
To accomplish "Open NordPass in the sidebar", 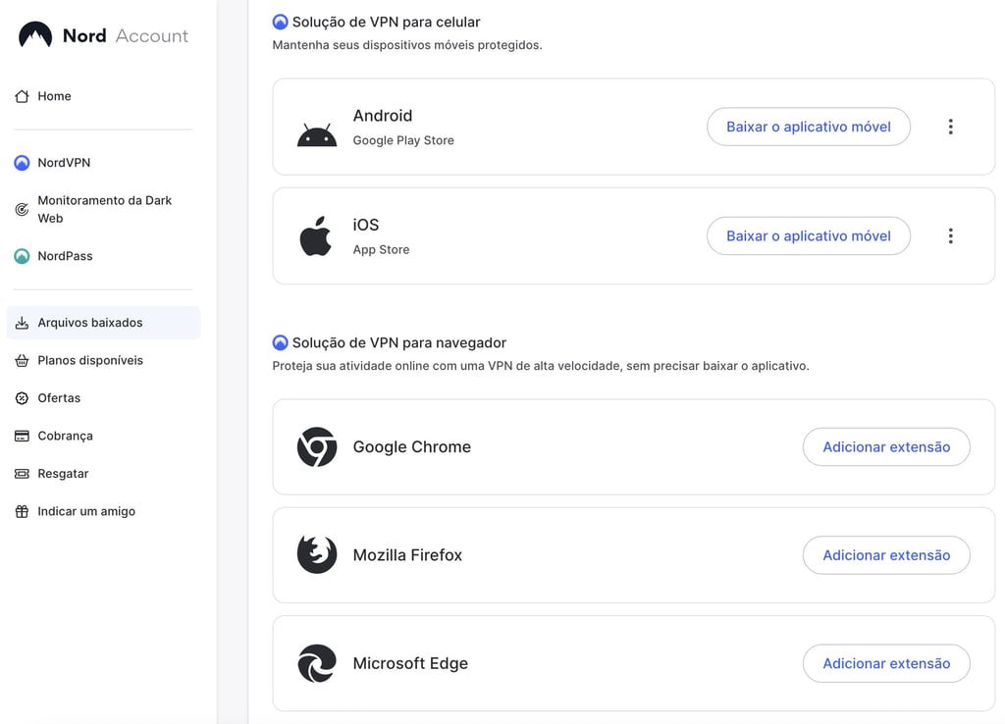I will coord(103,256).
